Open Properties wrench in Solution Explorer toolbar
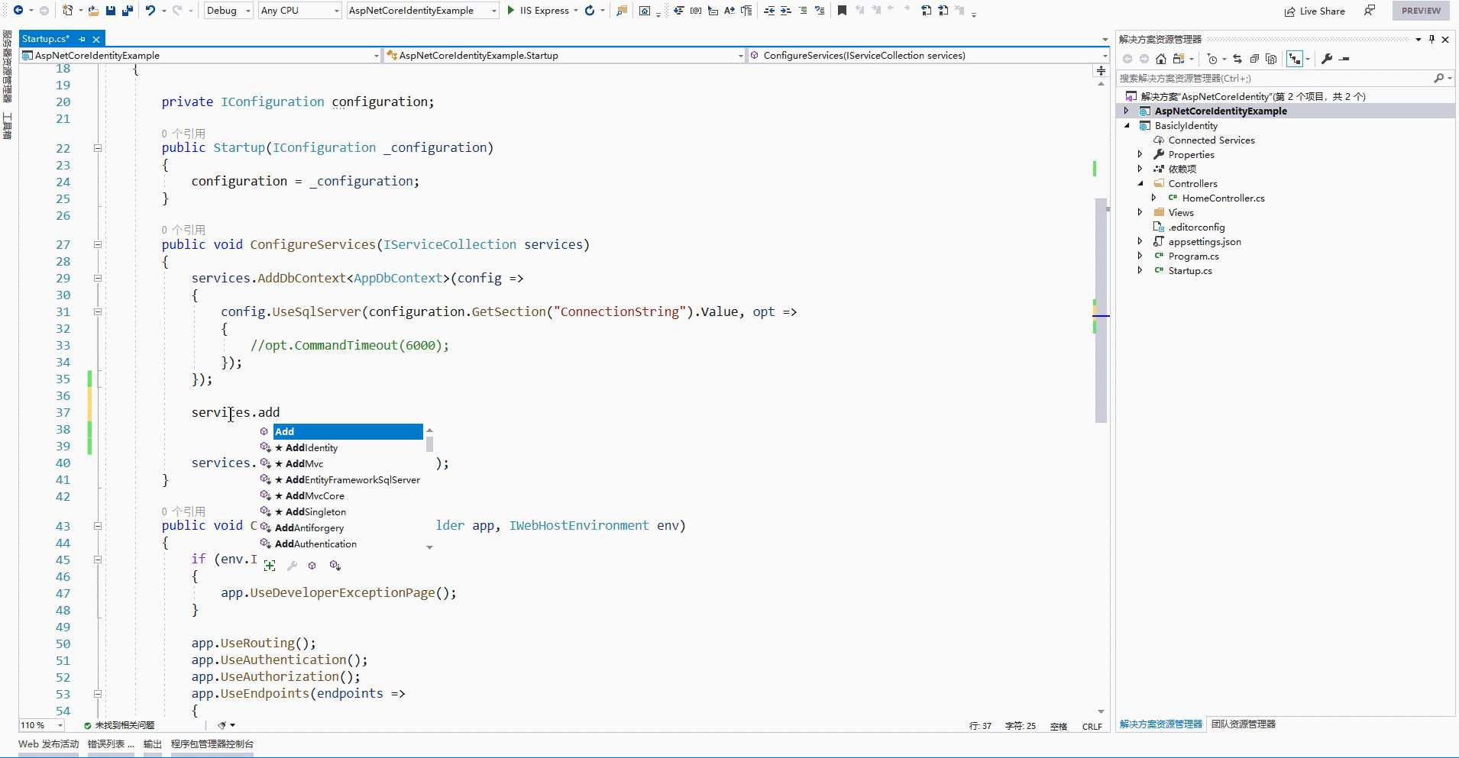Image resolution: width=1459 pixels, height=758 pixels. [1327, 59]
